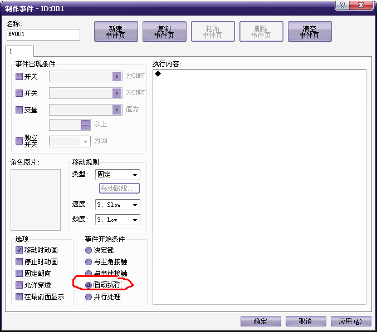
Task: Click the 新建事件页 button
Action: (116, 32)
